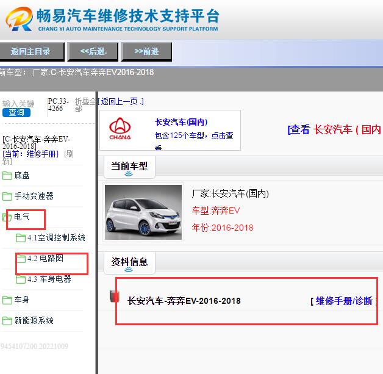Go back using <<后退 button
Image resolution: width=383 pixels, height=374 pixels.
93,51
